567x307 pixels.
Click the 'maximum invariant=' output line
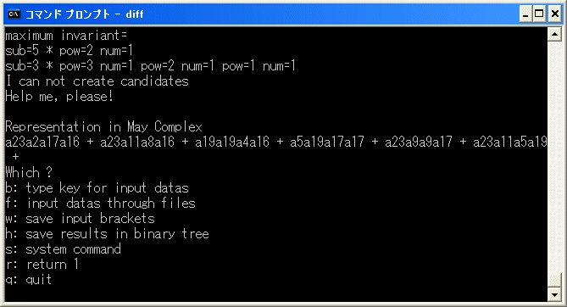66,36
